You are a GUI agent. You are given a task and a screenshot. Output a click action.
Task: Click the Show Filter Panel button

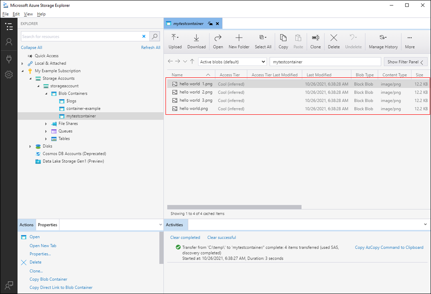[405, 62]
